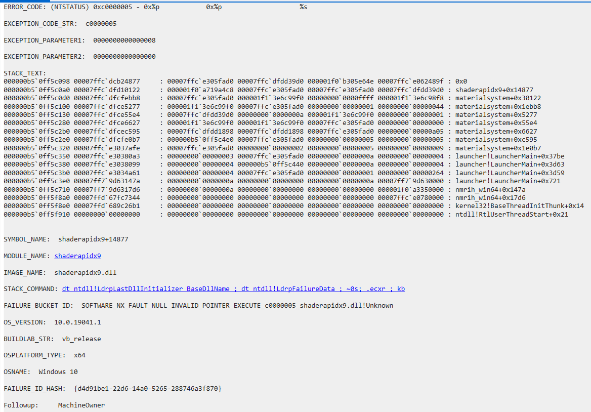
Task: Click the EXCEPTION_PARAMETER2 value 0000000000000000
Action: [x=124, y=57]
